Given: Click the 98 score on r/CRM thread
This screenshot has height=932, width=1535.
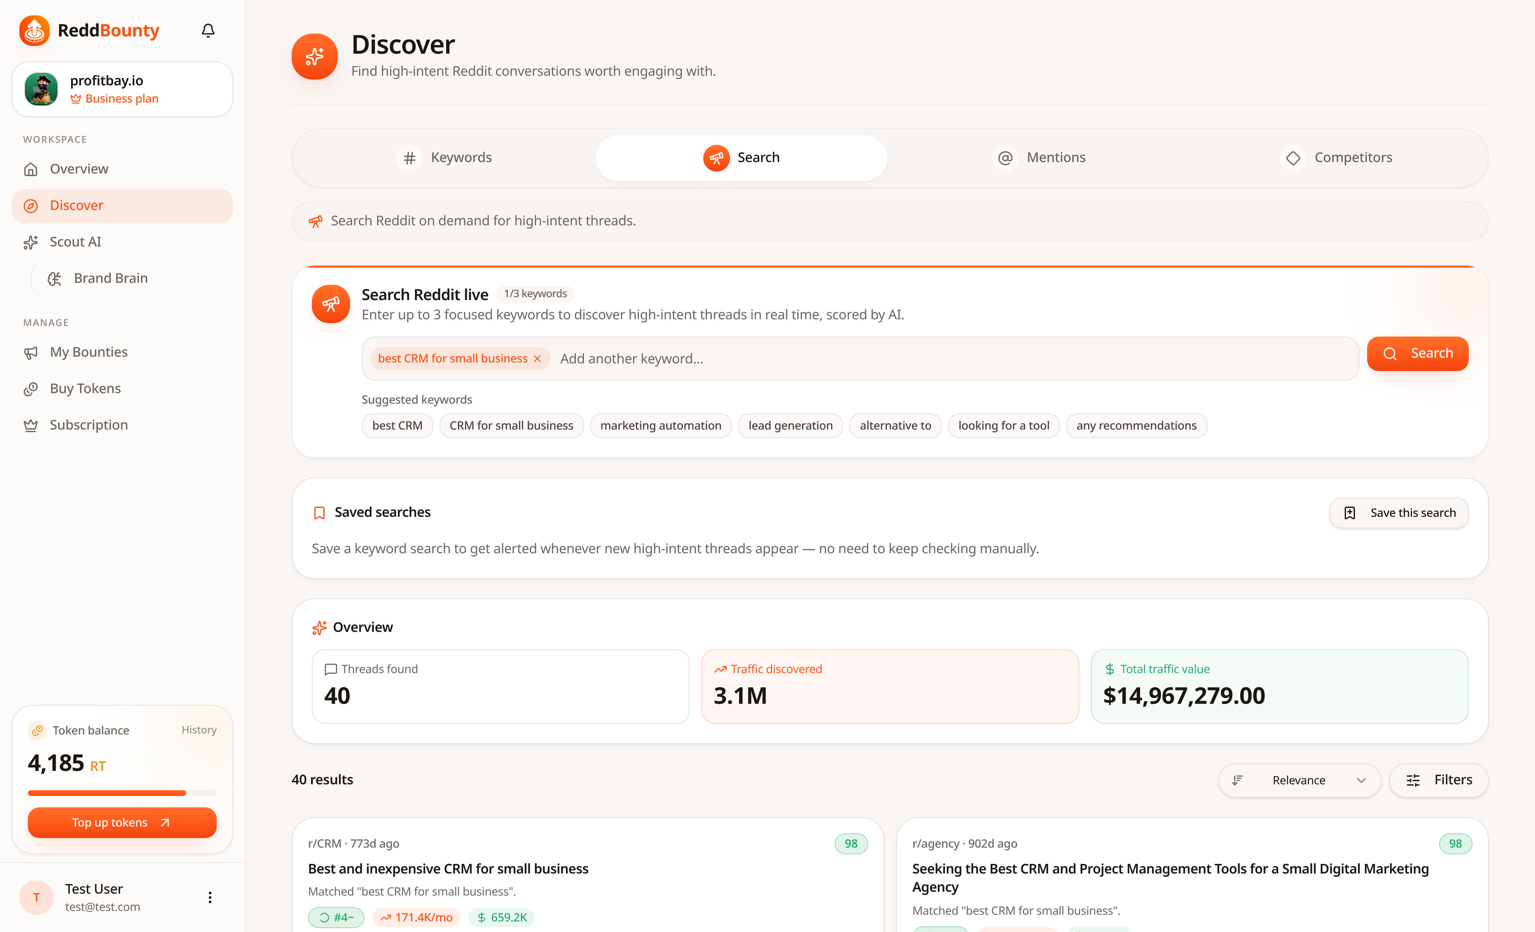Looking at the screenshot, I should [x=851, y=844].
